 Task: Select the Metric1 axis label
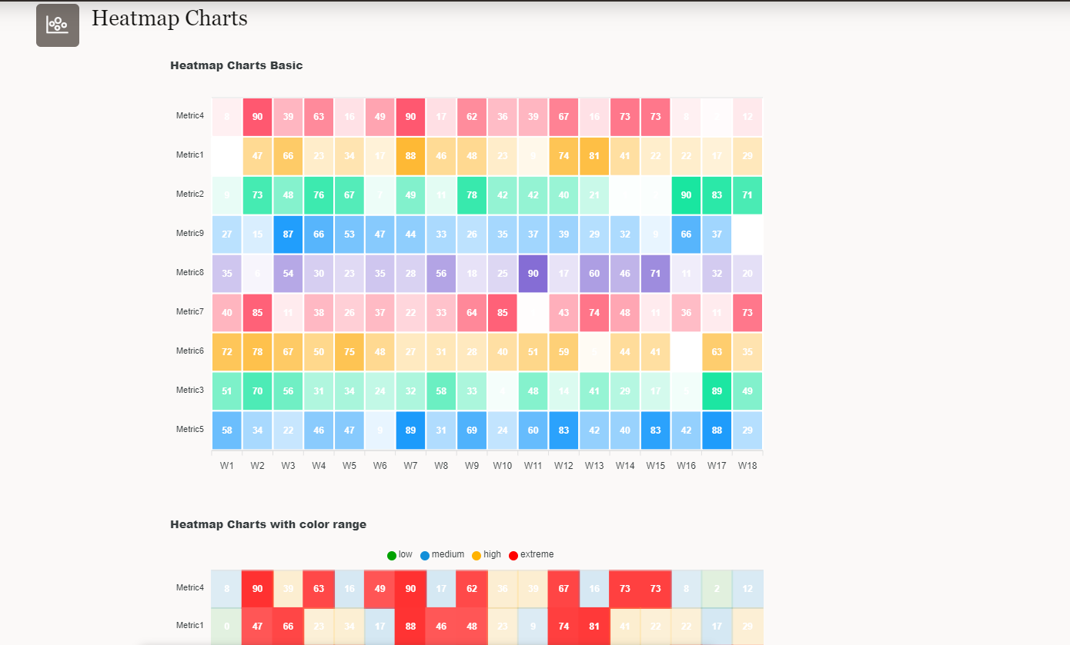coord(189,155)
